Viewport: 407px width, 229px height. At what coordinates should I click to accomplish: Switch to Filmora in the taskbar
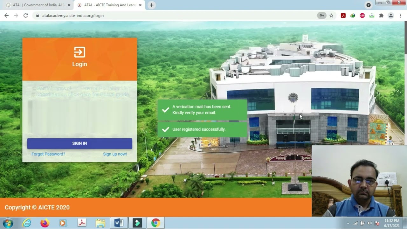137,223
